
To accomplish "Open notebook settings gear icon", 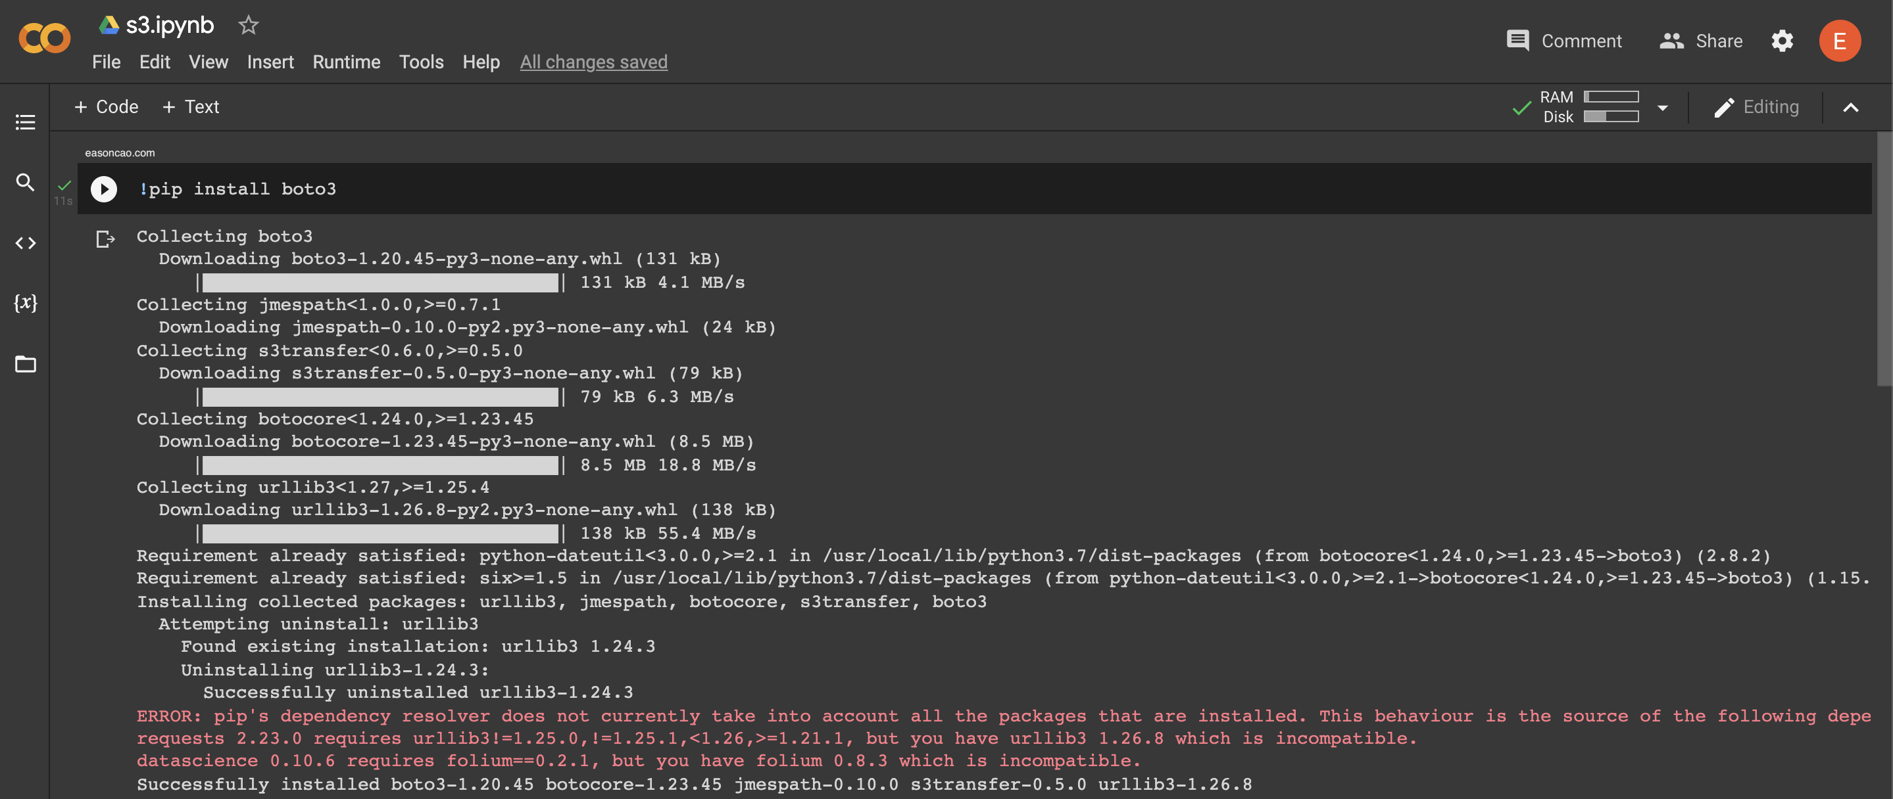I will pyautogui.click(x=1781, y=41).
